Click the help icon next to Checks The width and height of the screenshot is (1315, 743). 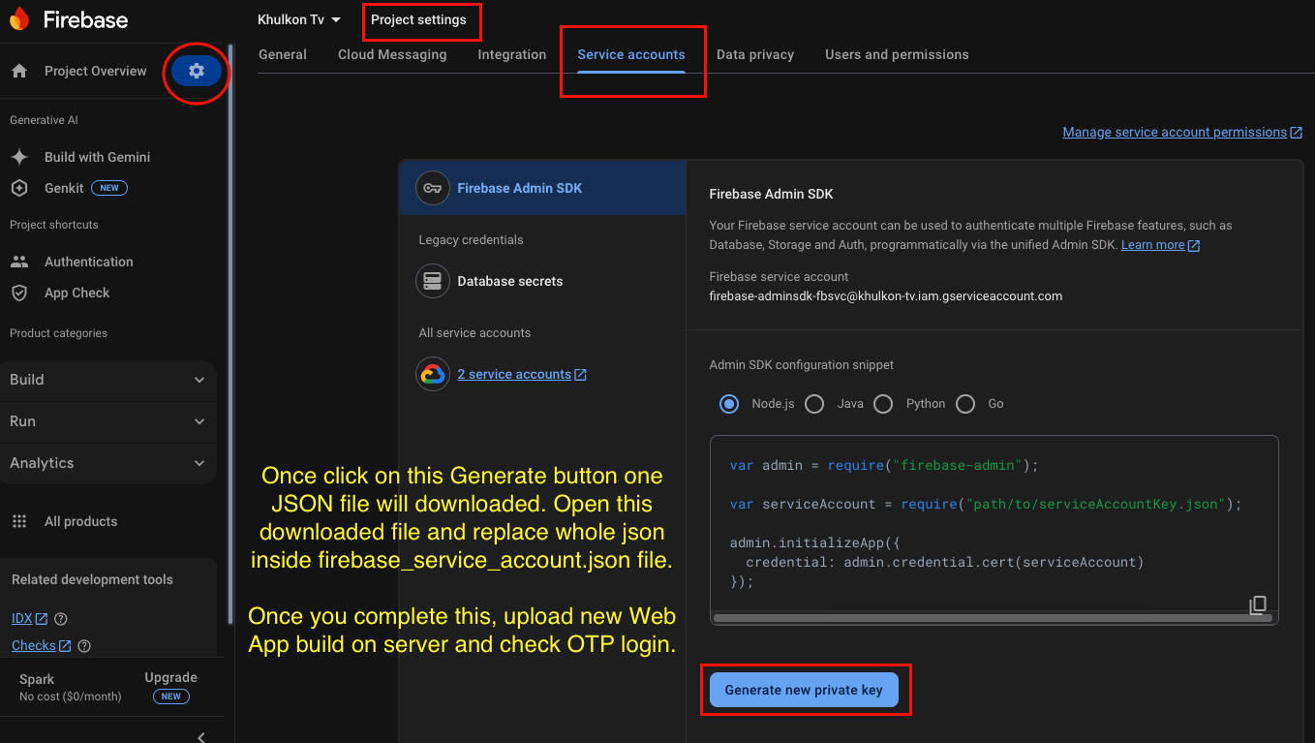coord(84,646)
